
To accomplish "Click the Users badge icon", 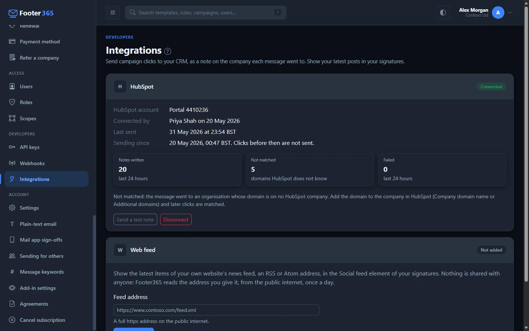I will pos(12,86).
